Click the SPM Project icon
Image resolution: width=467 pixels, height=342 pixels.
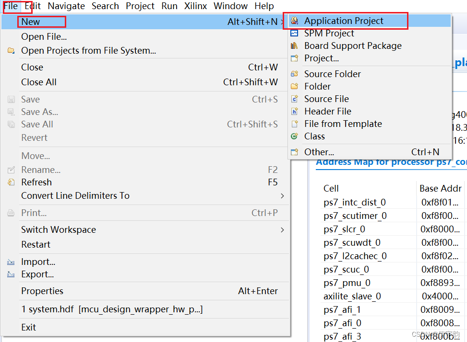pyautogui.click(x=295, y=34)
